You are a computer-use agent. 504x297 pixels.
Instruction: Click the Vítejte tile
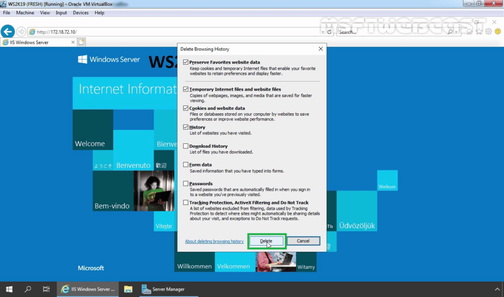point(164,221)
